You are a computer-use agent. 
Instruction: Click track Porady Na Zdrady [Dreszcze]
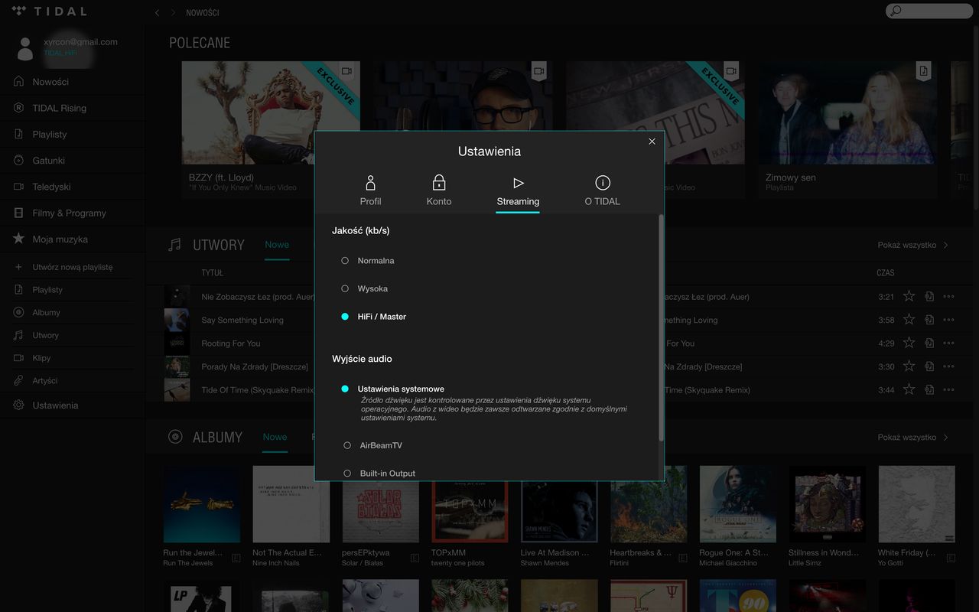[x=255, y=366]
